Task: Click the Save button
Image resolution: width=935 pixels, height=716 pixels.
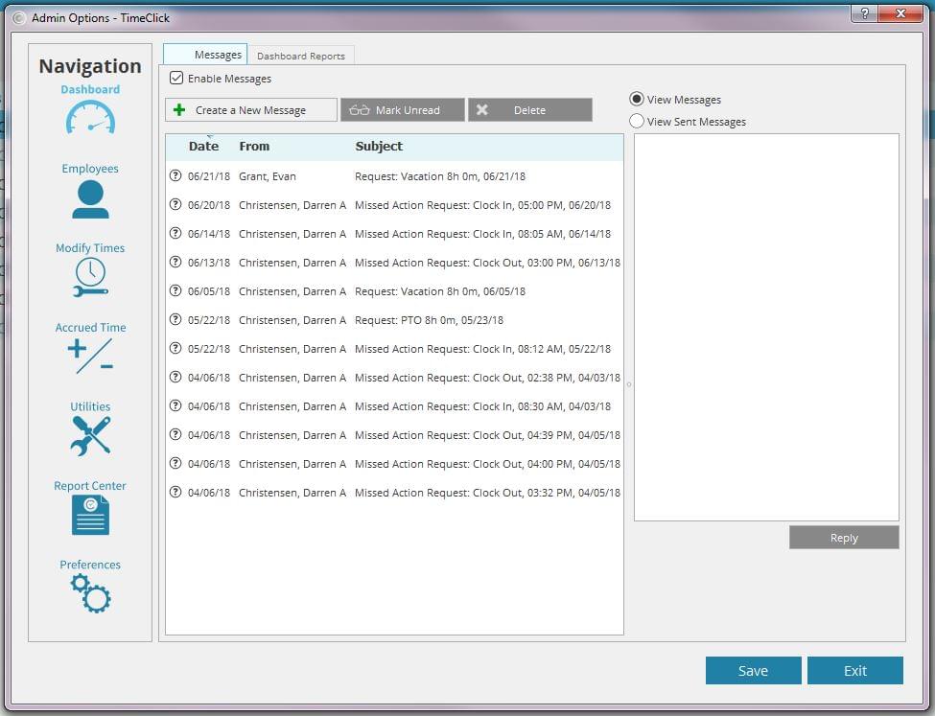Action: [753, 671]
